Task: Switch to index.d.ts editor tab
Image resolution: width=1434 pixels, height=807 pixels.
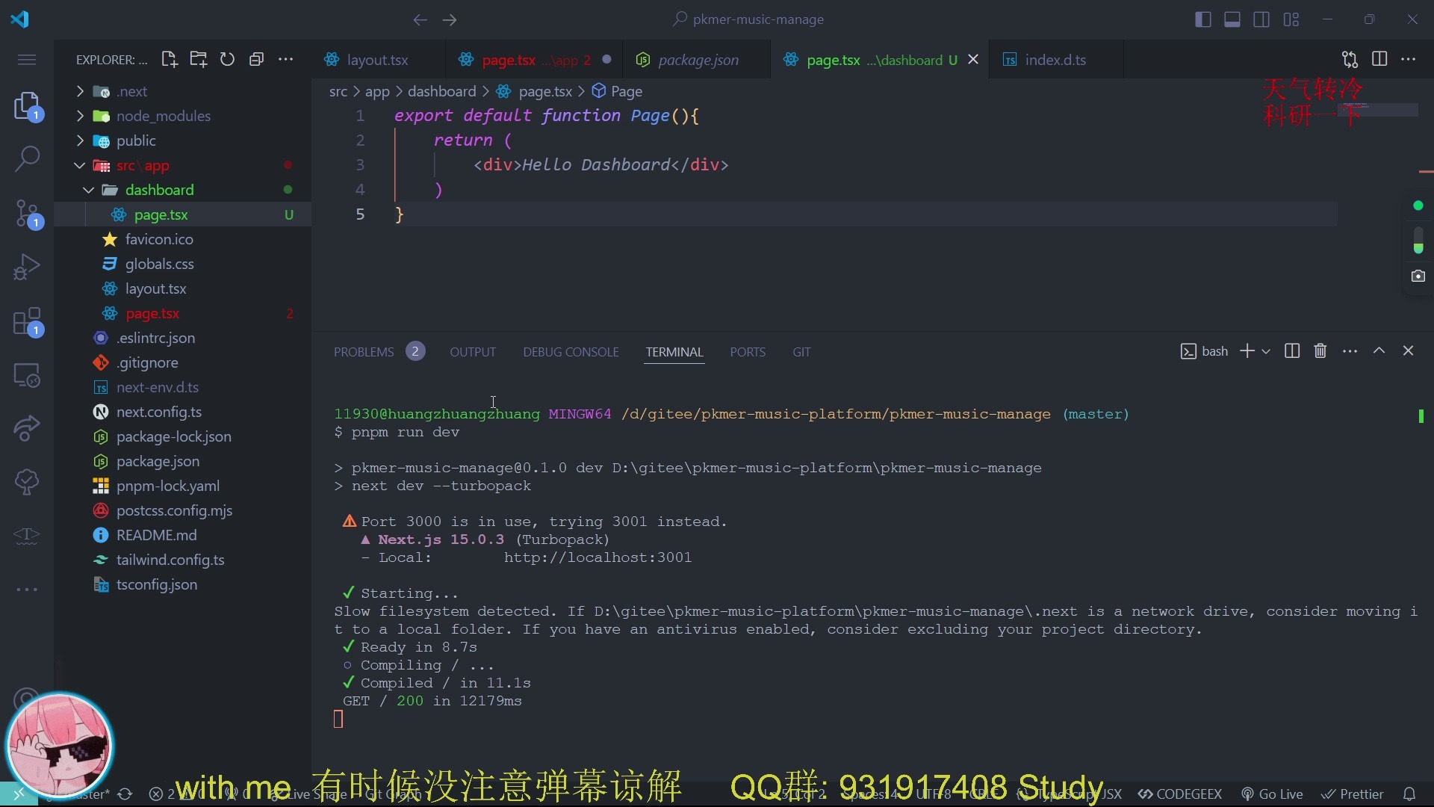Action: pyautogui.click(x=1055, y=60)
